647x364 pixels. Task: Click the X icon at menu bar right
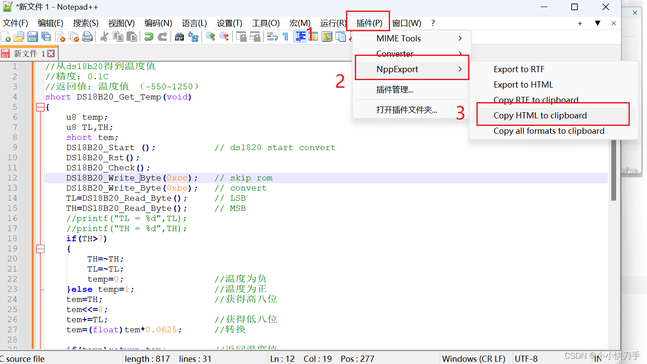click(614, 23)
